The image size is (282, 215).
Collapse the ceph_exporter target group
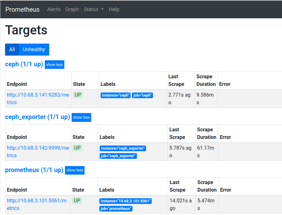tap(81, 117)
